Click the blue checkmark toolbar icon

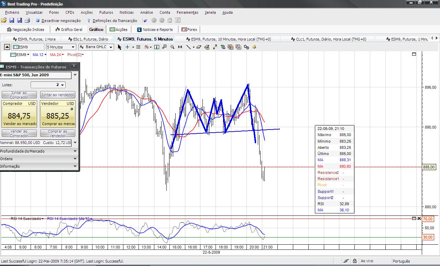coord(145,21)
